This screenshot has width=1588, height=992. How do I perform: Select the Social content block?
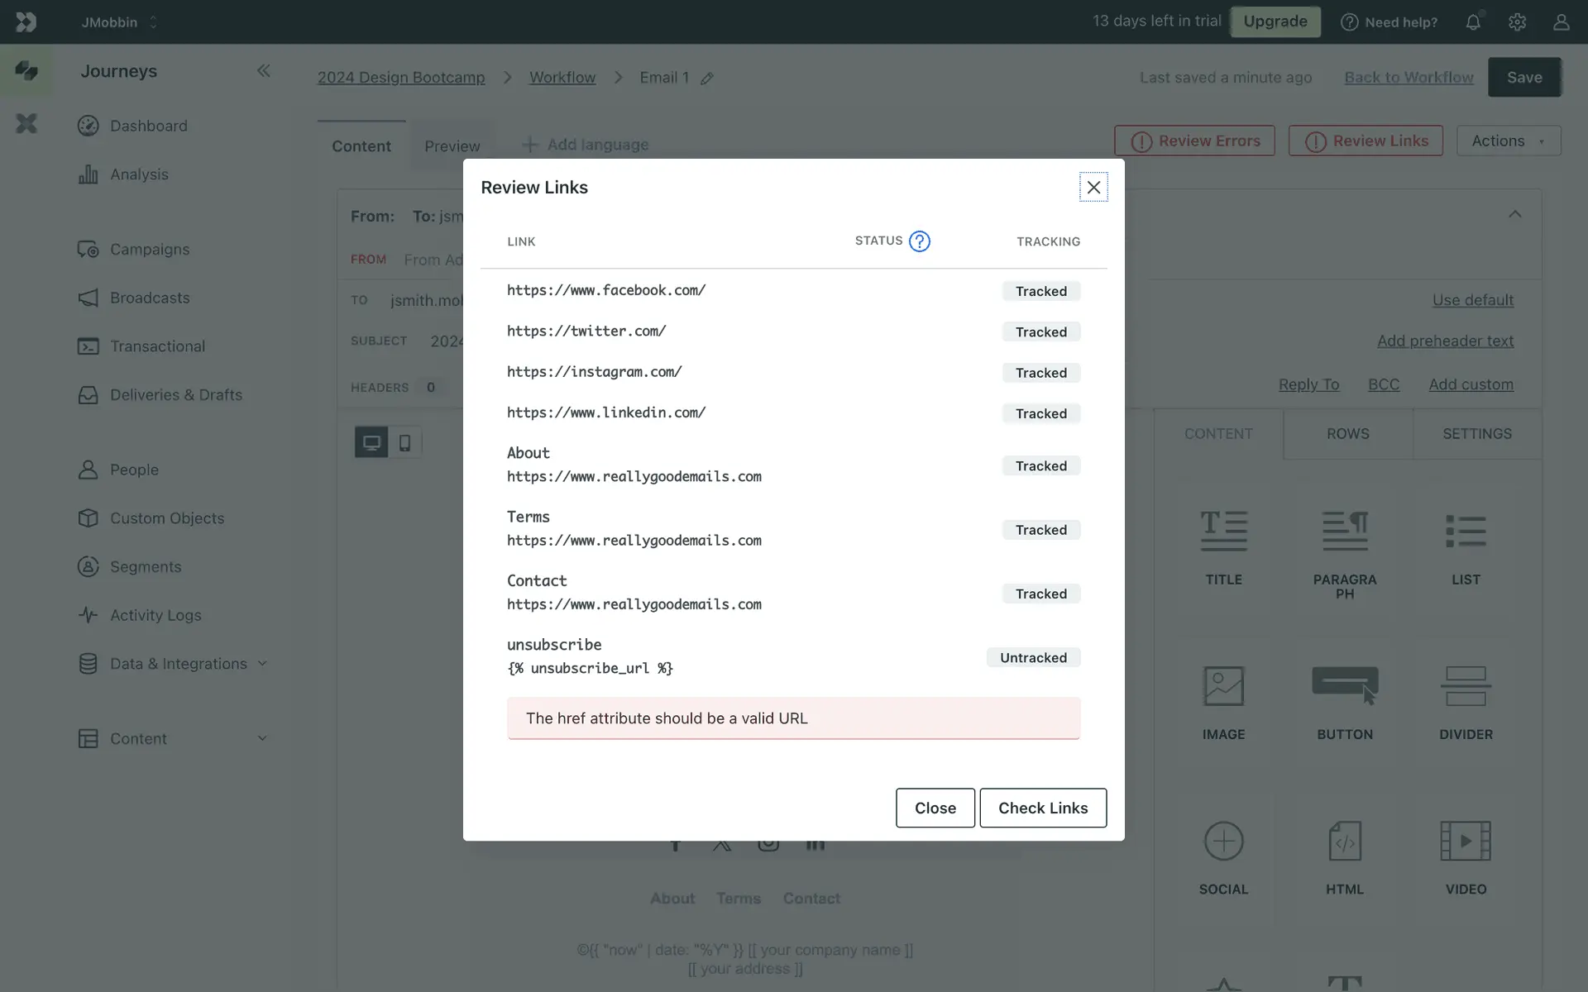coord(1223,856)
